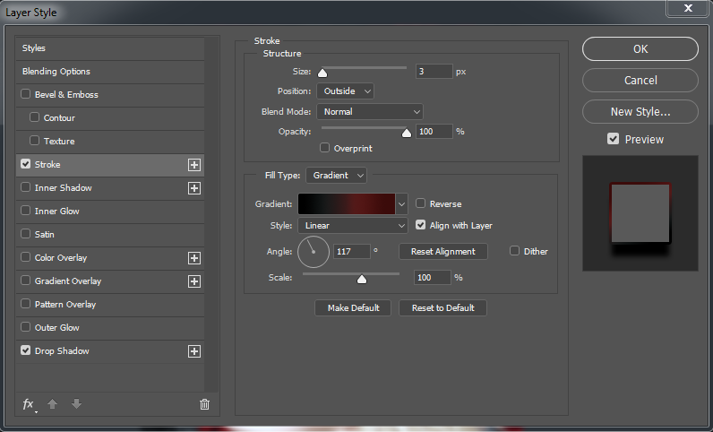Delete effect with trash icon
The width and height of the screenshot is (713, 432).
click(204, 404)
